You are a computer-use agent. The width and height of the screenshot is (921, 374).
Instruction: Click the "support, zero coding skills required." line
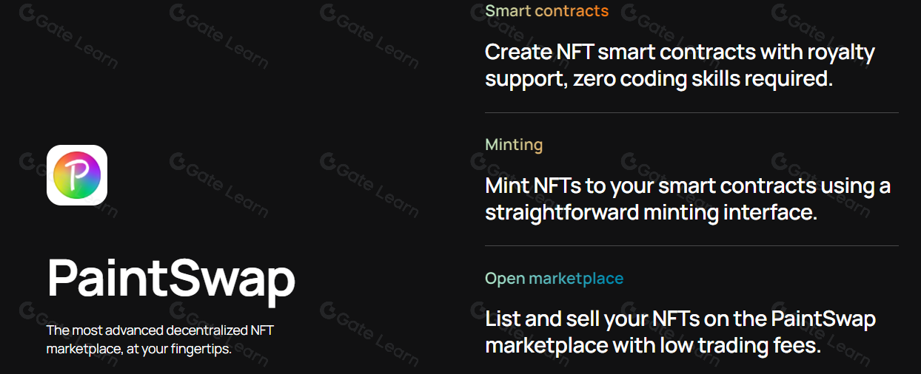coord(659,79)
